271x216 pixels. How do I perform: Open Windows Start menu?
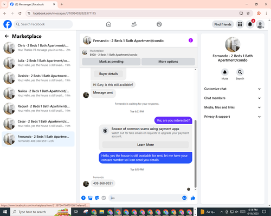point(5,212)
